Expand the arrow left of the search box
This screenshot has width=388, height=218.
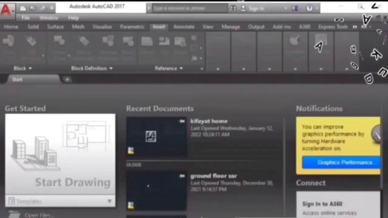point(149,8)
